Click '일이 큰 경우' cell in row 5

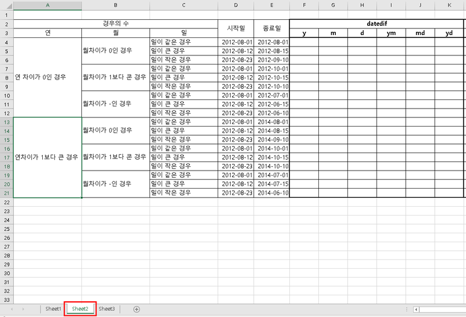coord(184,51)
